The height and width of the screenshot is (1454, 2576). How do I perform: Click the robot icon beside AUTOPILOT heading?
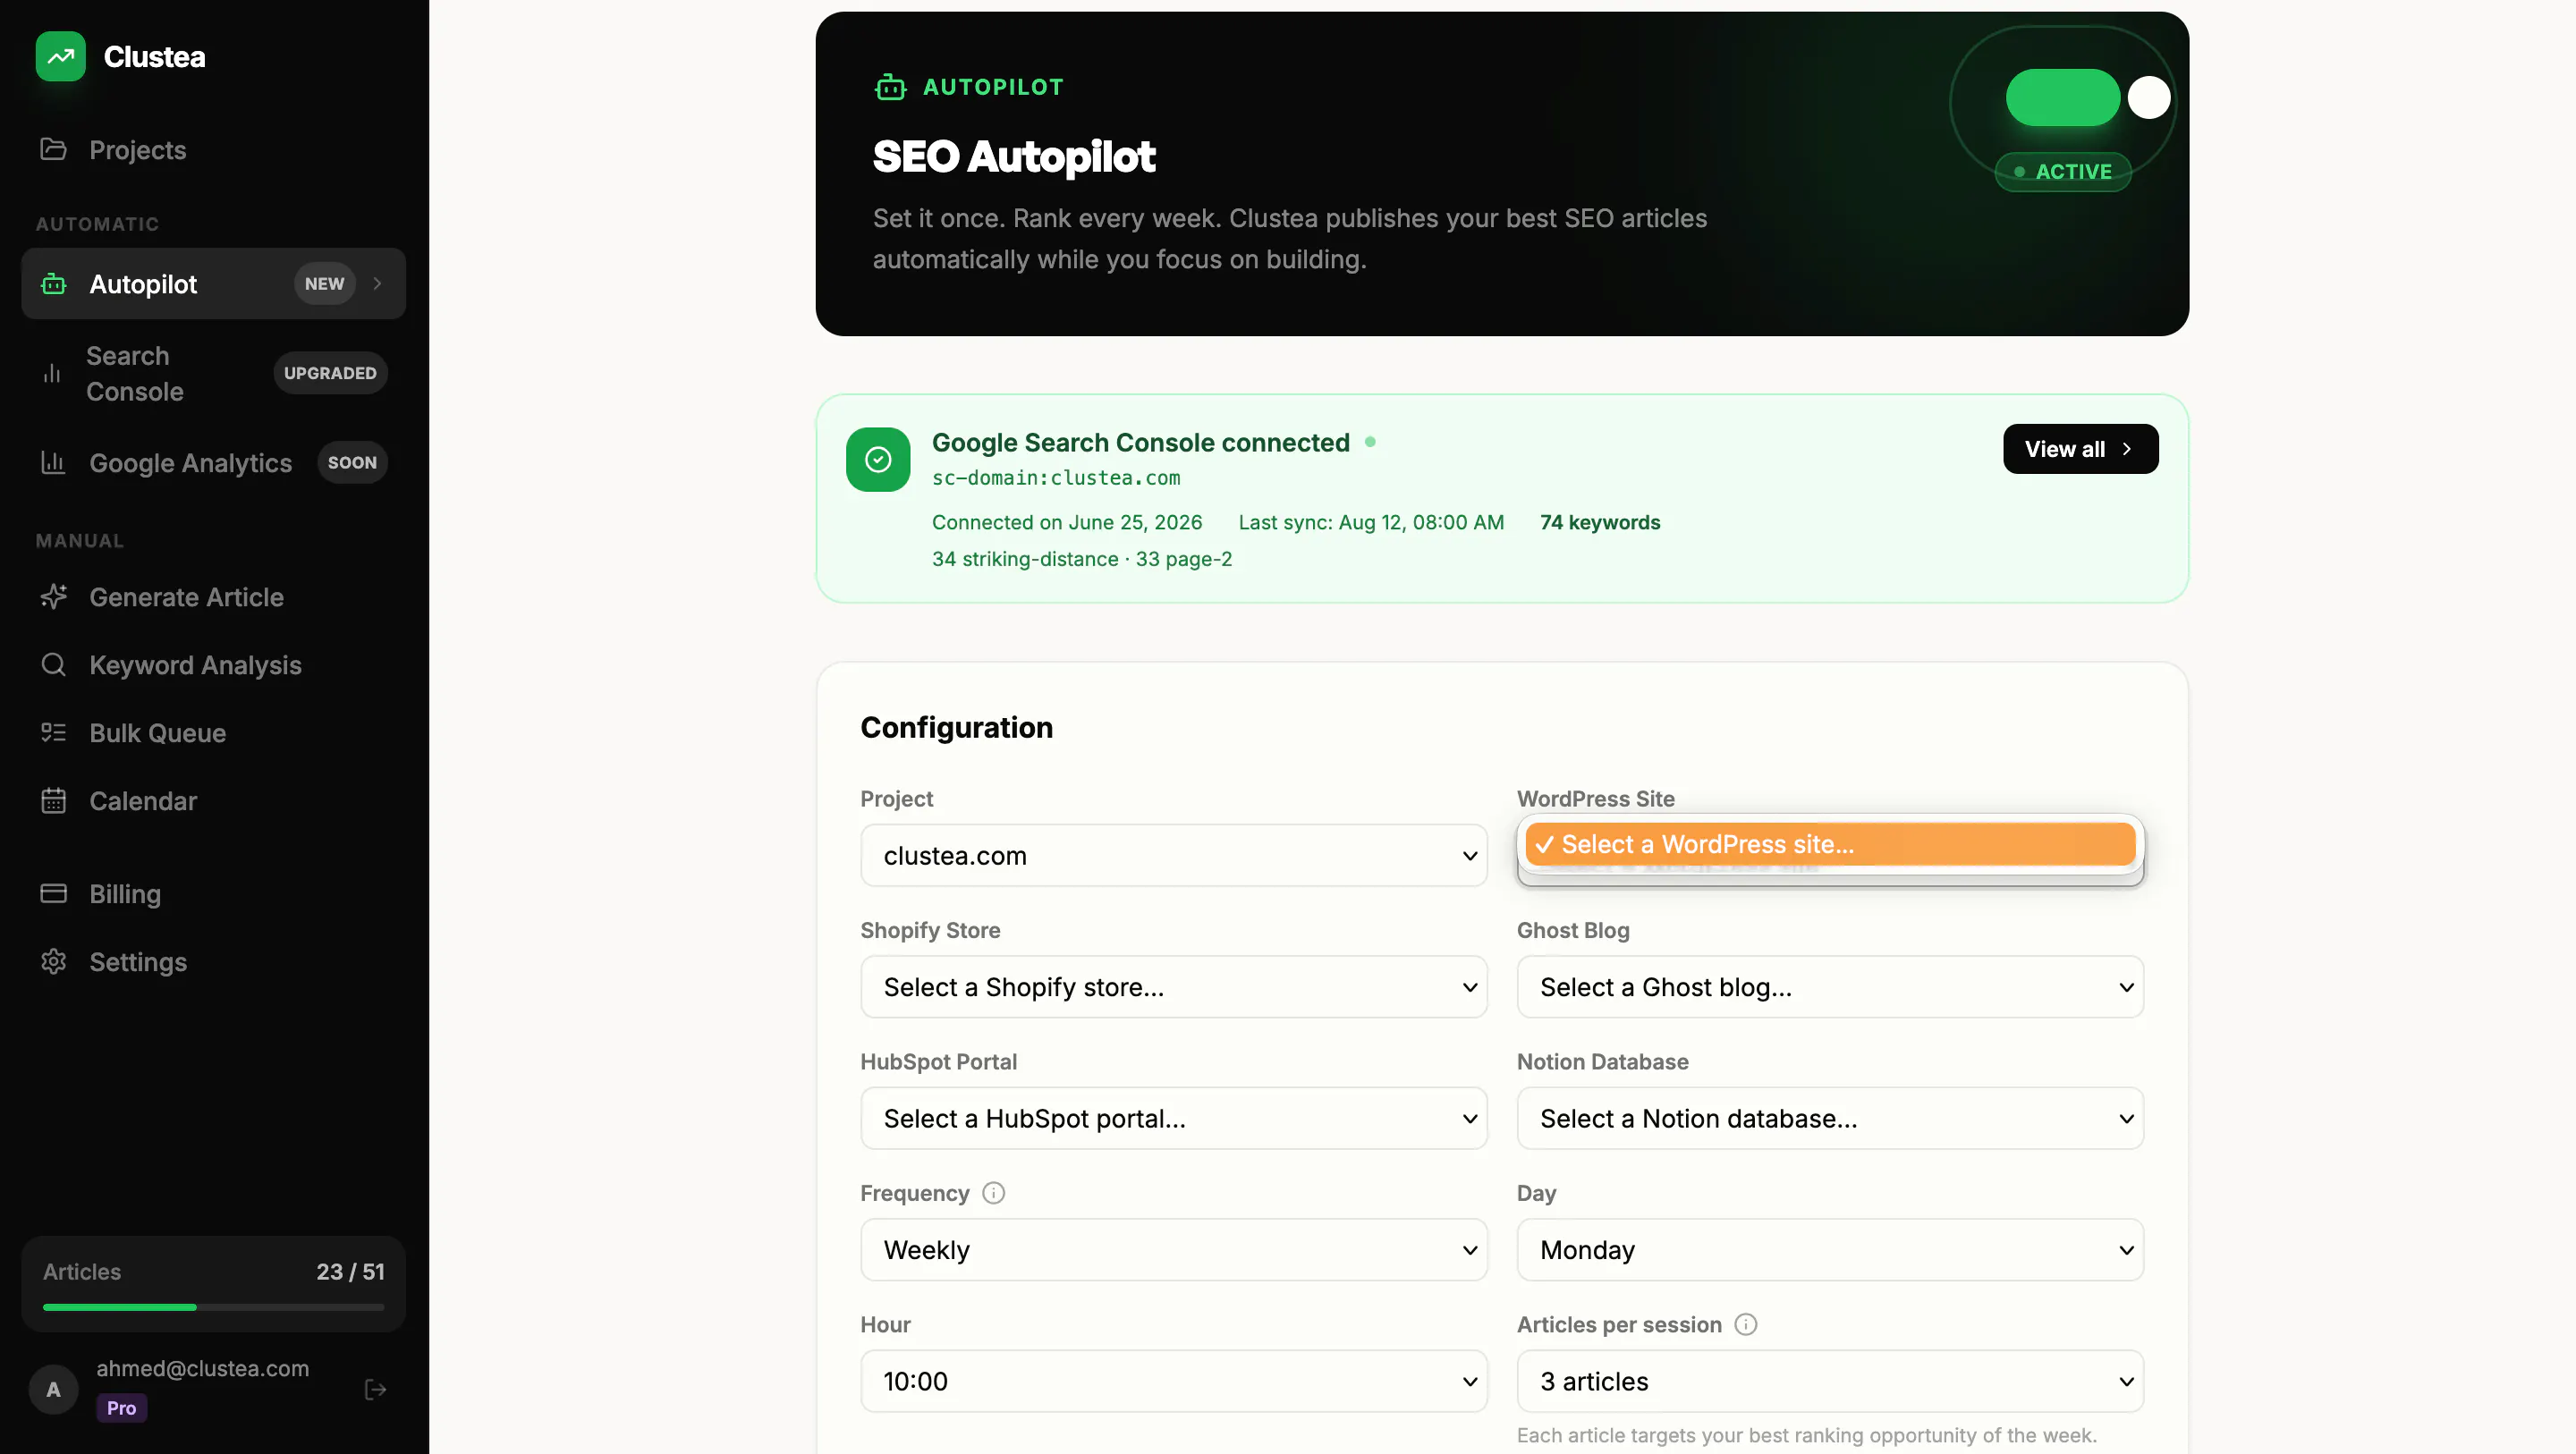890,88
